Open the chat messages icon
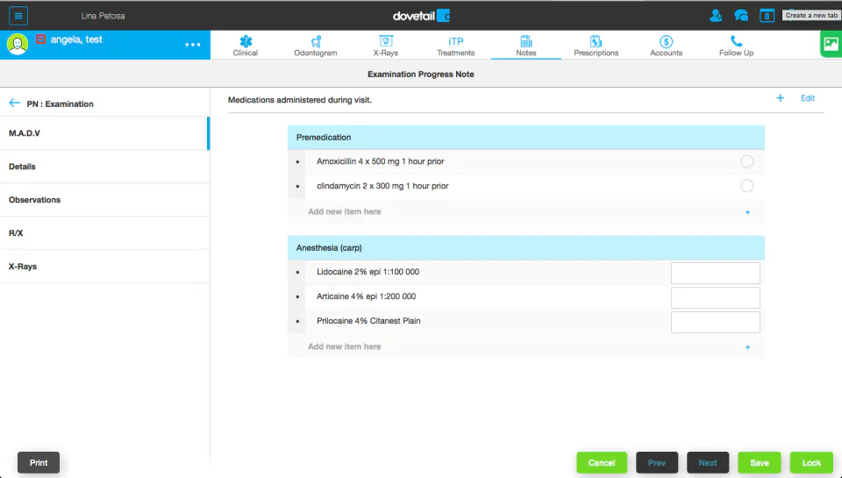The image size is (842, 478). point(741,16)
